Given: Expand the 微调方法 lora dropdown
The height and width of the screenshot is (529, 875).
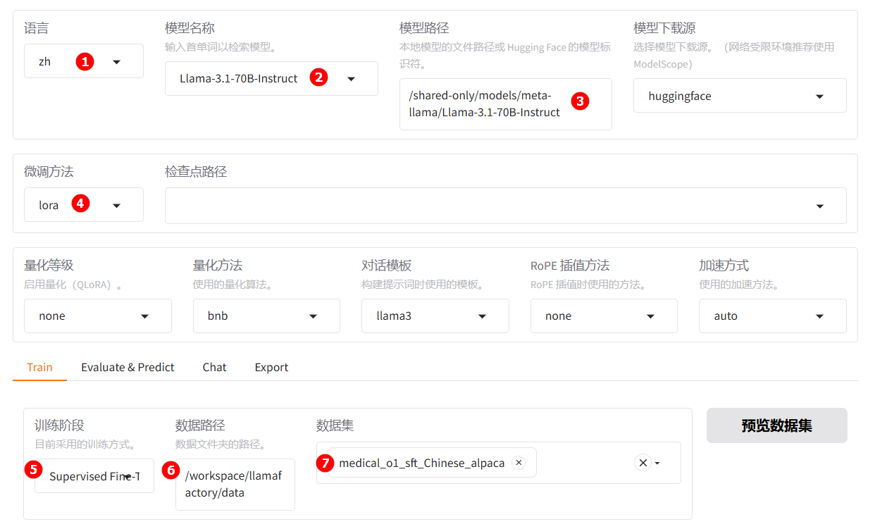Looking at the screenshot, I should point(116,206).
